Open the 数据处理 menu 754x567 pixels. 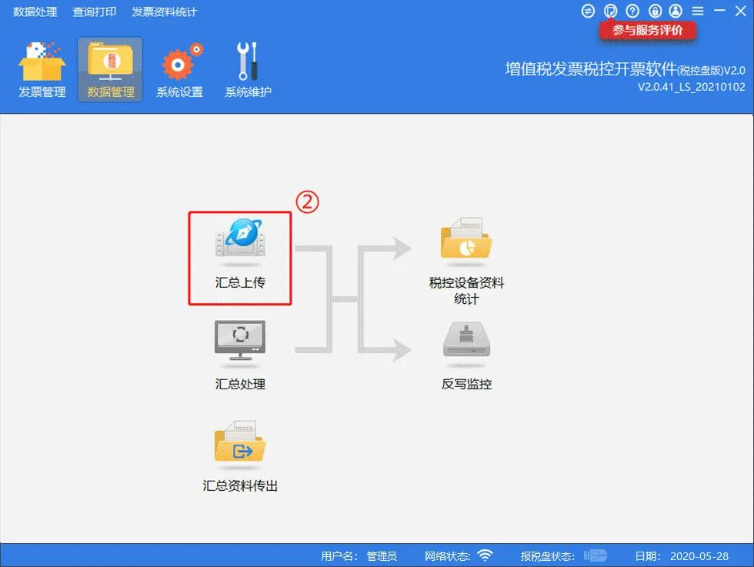[x=35, y=12]
